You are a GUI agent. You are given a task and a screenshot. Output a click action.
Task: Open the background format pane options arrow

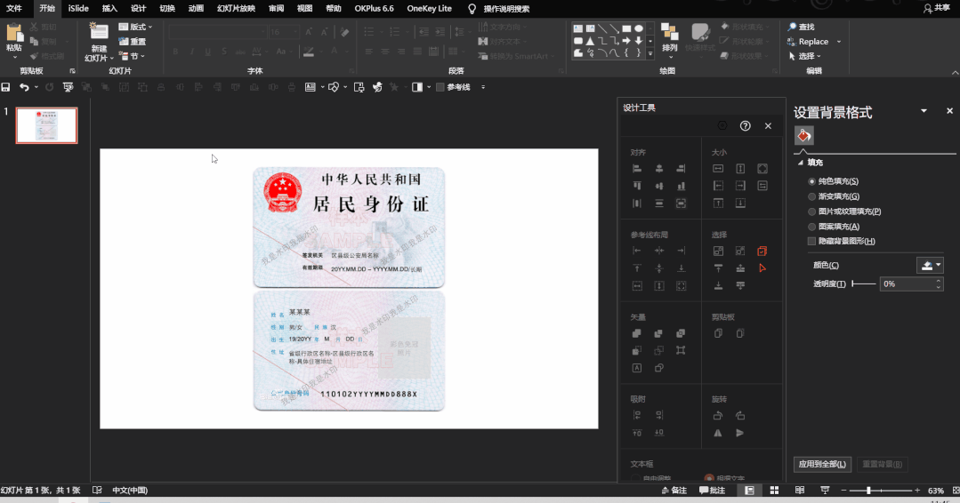pos(924,111)
